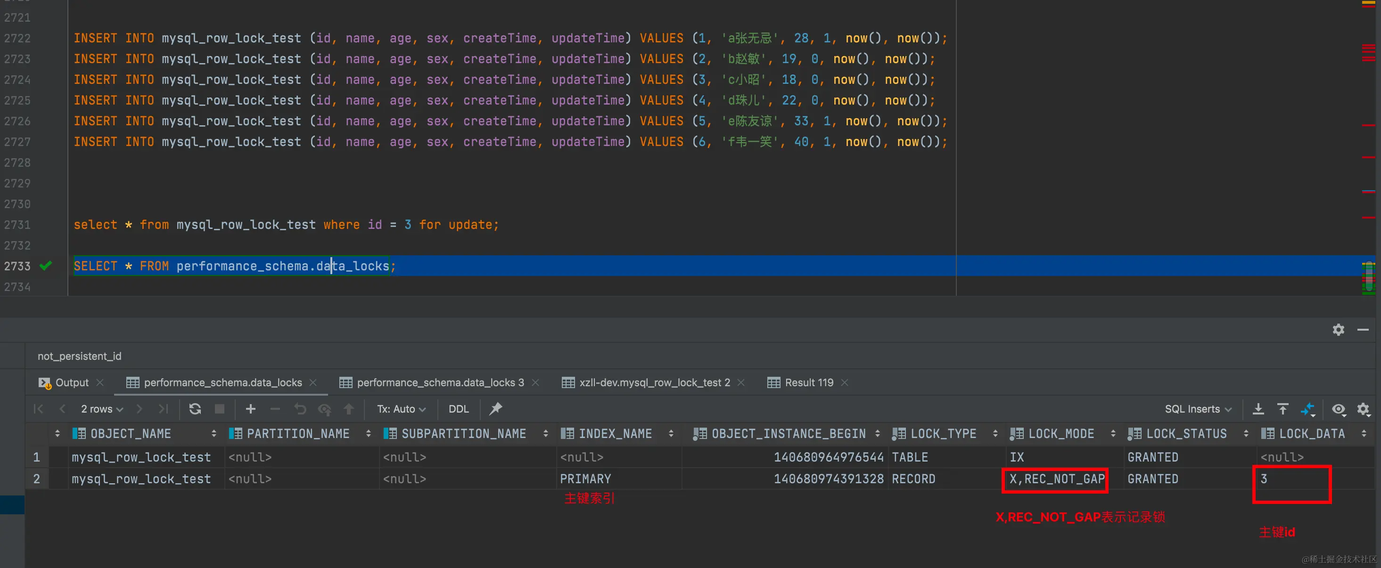Open the SQL Inserts extractor dropdown
The height and width of the screenshot is (568, 1381).
click(x=1198, y=409)
